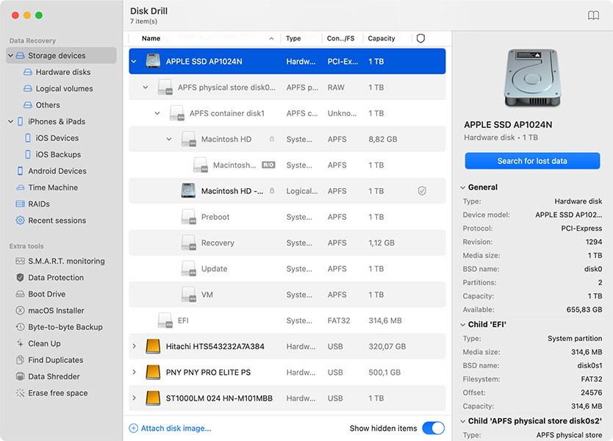
Task: Sort the list by the Name column
Action: pyautogui.click(x=151, y=38)
